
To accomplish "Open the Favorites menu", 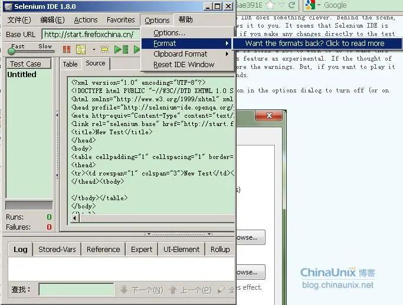I will pos(120,20).
